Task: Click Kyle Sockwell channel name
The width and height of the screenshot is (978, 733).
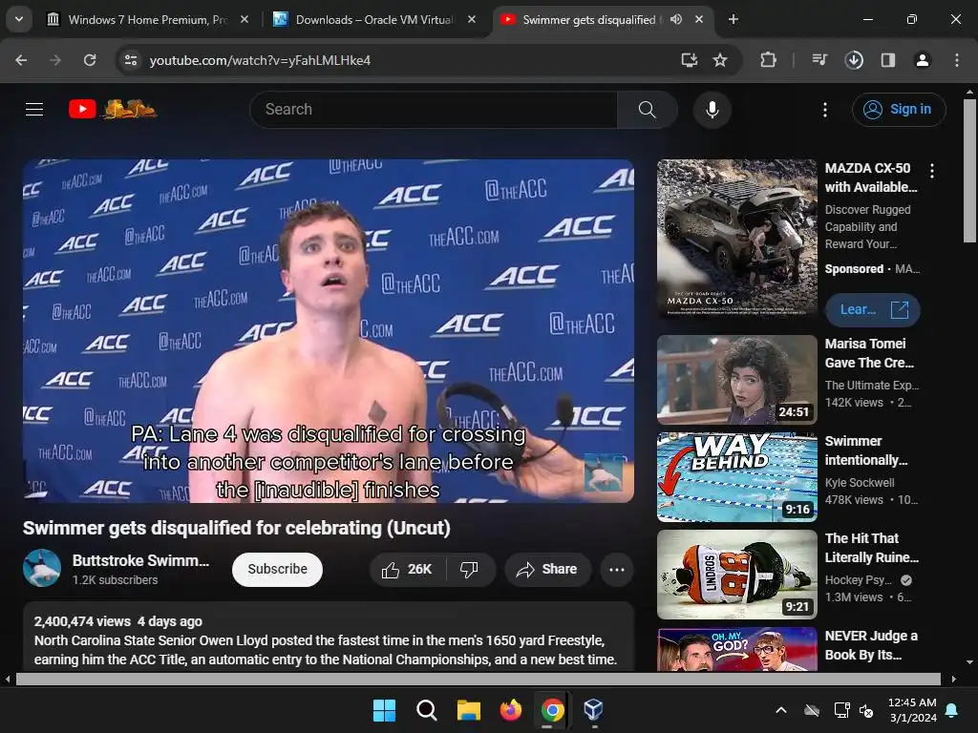Action: (x=860, y=483)
